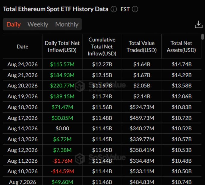This screenshot has height=185, width=205.
Task: Select the Aug 18,2026 date cell
Action: pos(23,107)
